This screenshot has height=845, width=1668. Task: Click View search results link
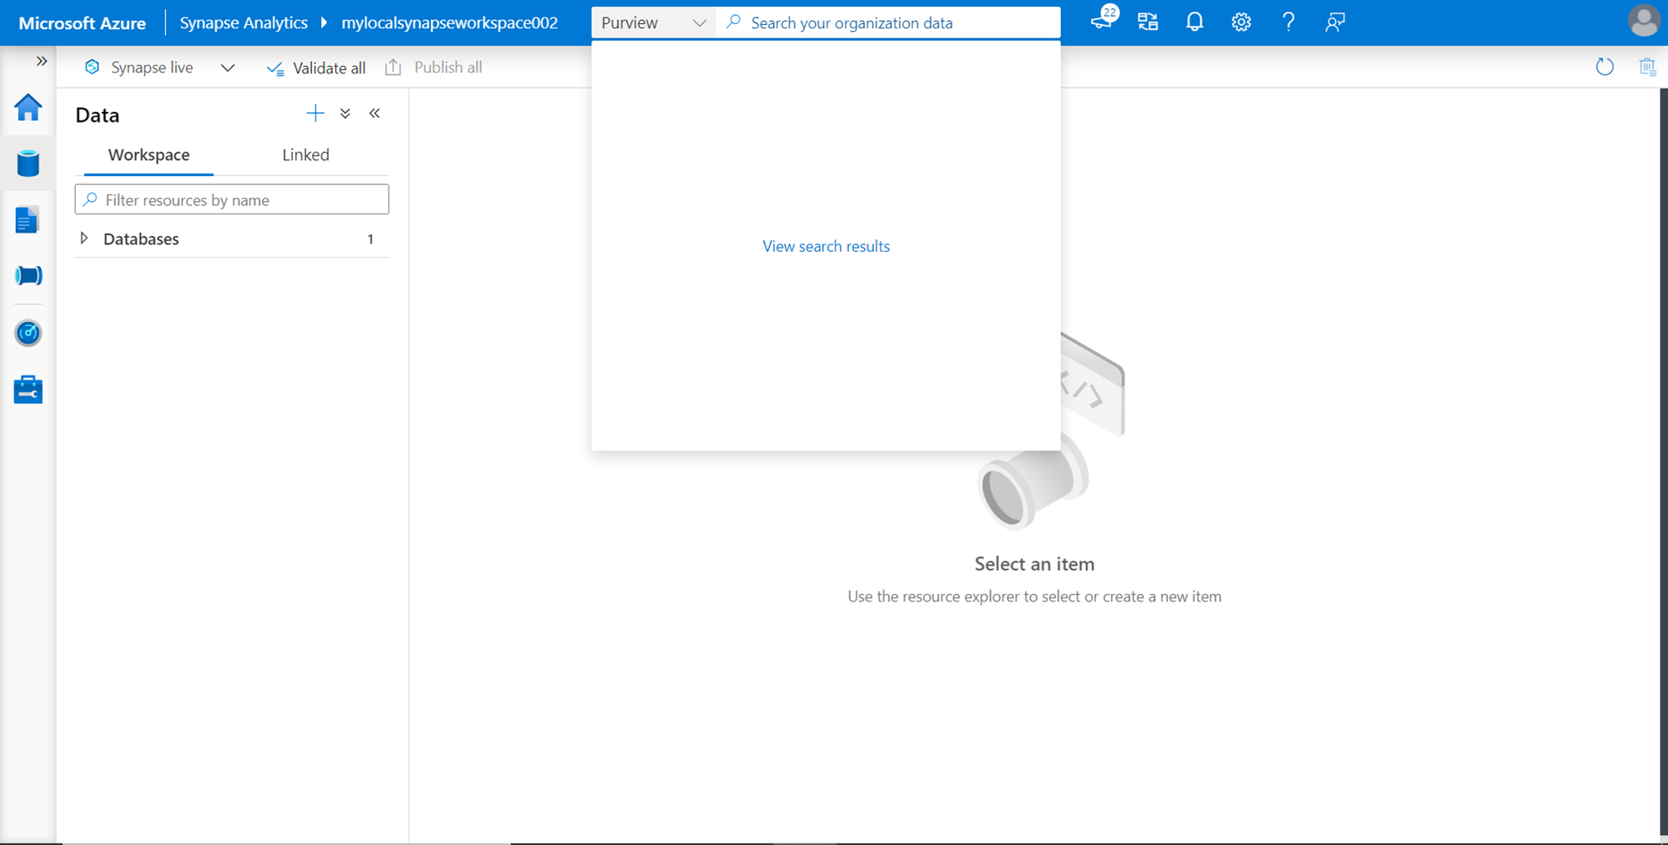826,246
